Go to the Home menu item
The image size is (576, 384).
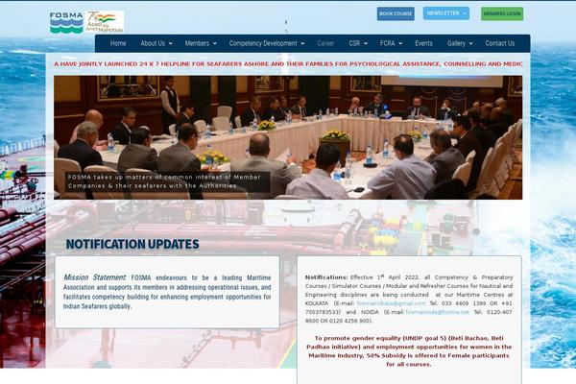click(x=118, y=43)
